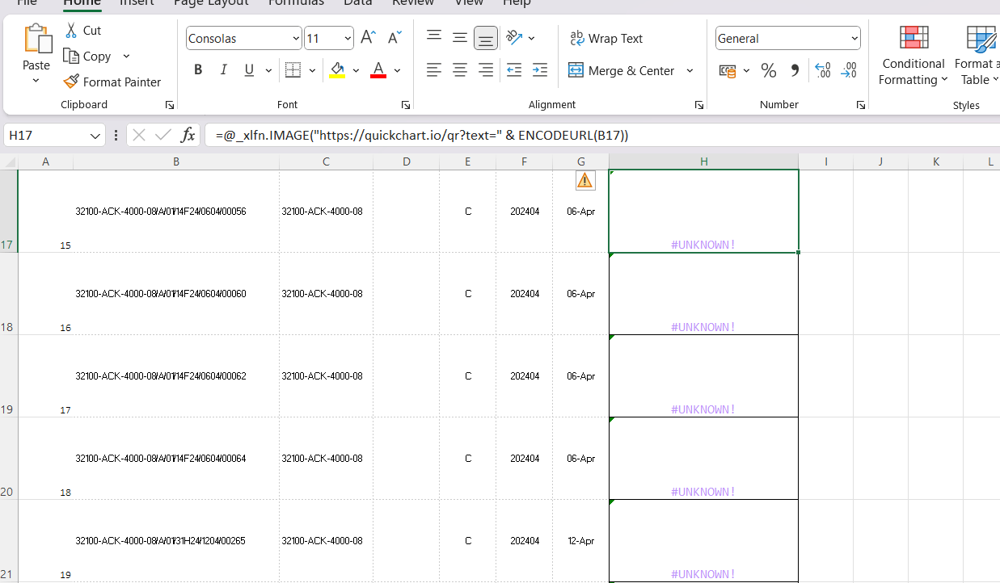Viewport: 1000px width, 583px height.
Task: Apply red font color
Action: [378, 70]
